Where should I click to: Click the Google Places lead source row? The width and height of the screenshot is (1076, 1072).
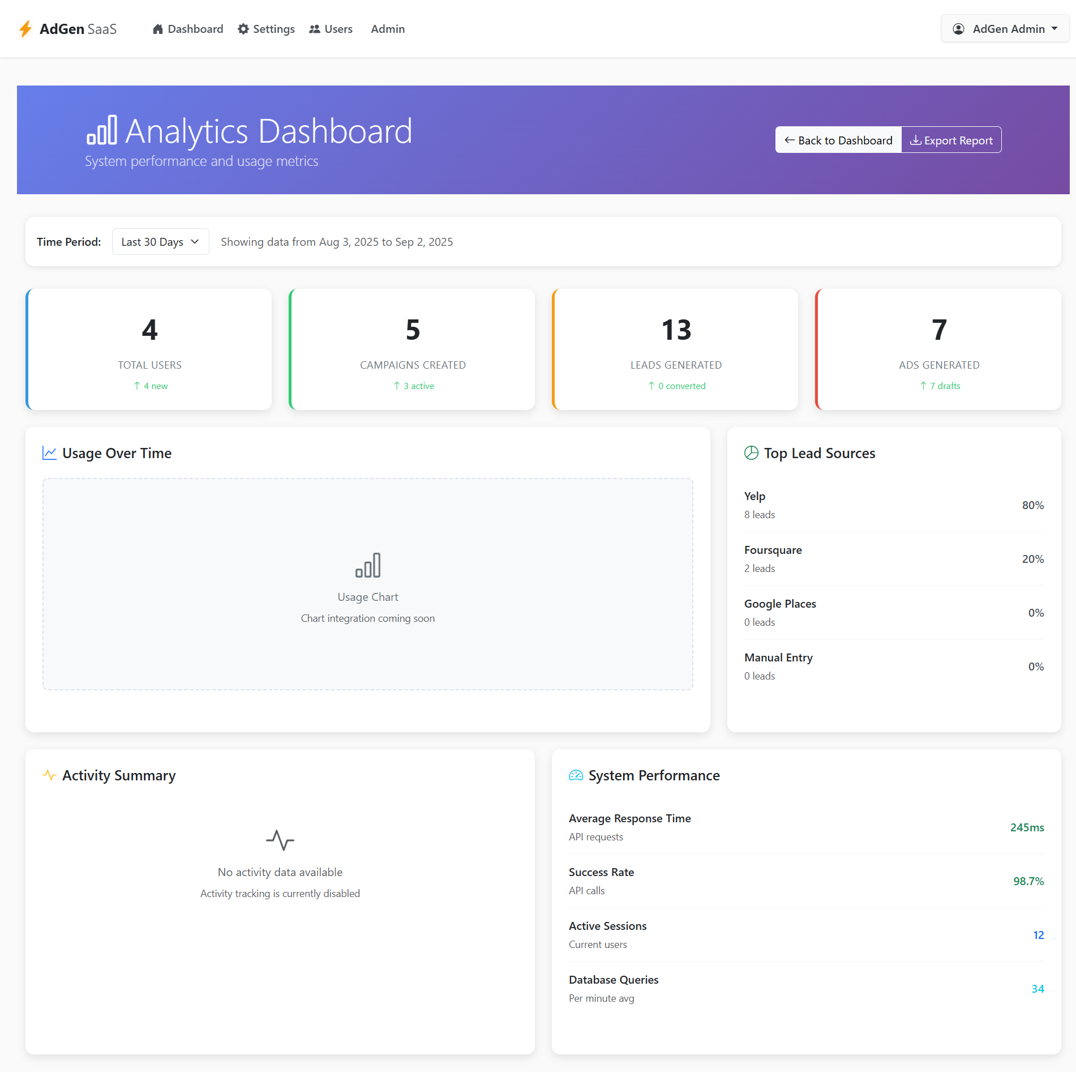tap(894, 613)
